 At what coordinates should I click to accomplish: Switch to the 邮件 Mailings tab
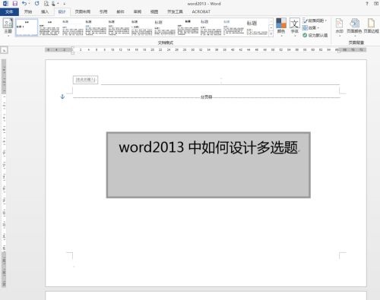120,11
